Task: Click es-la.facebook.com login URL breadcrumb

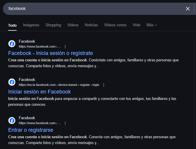Action: click(59, 85)
